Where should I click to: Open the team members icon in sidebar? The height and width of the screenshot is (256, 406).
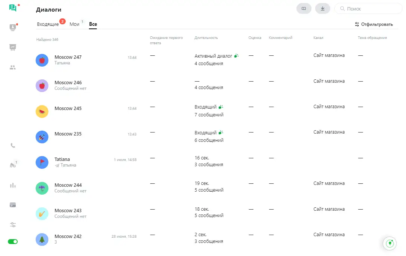13,68
